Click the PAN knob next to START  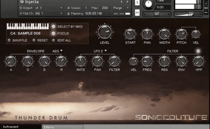click(147, 34)
